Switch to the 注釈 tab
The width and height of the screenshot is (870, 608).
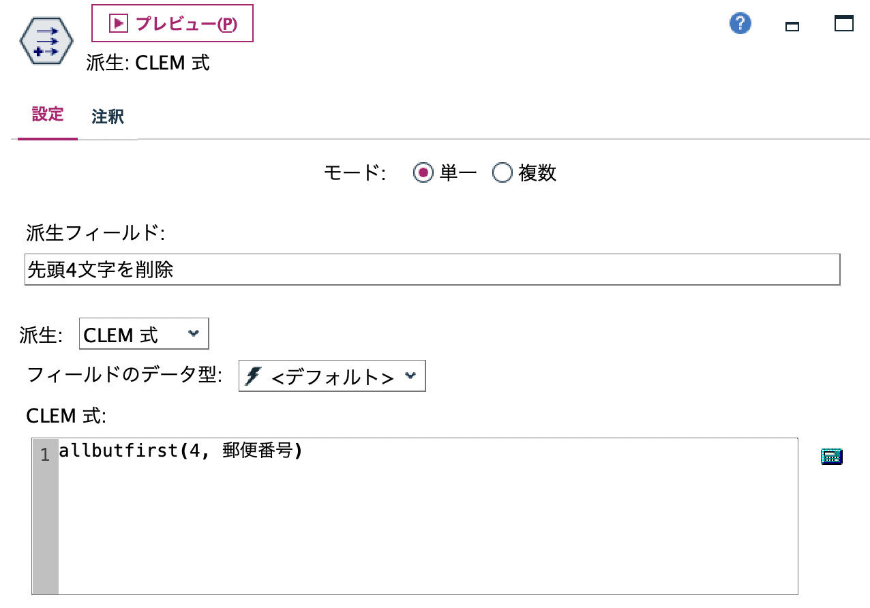106,117
